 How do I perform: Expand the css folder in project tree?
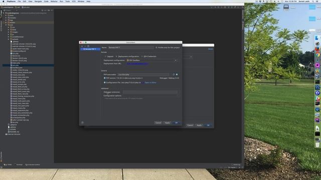click(x=9, y=27)
